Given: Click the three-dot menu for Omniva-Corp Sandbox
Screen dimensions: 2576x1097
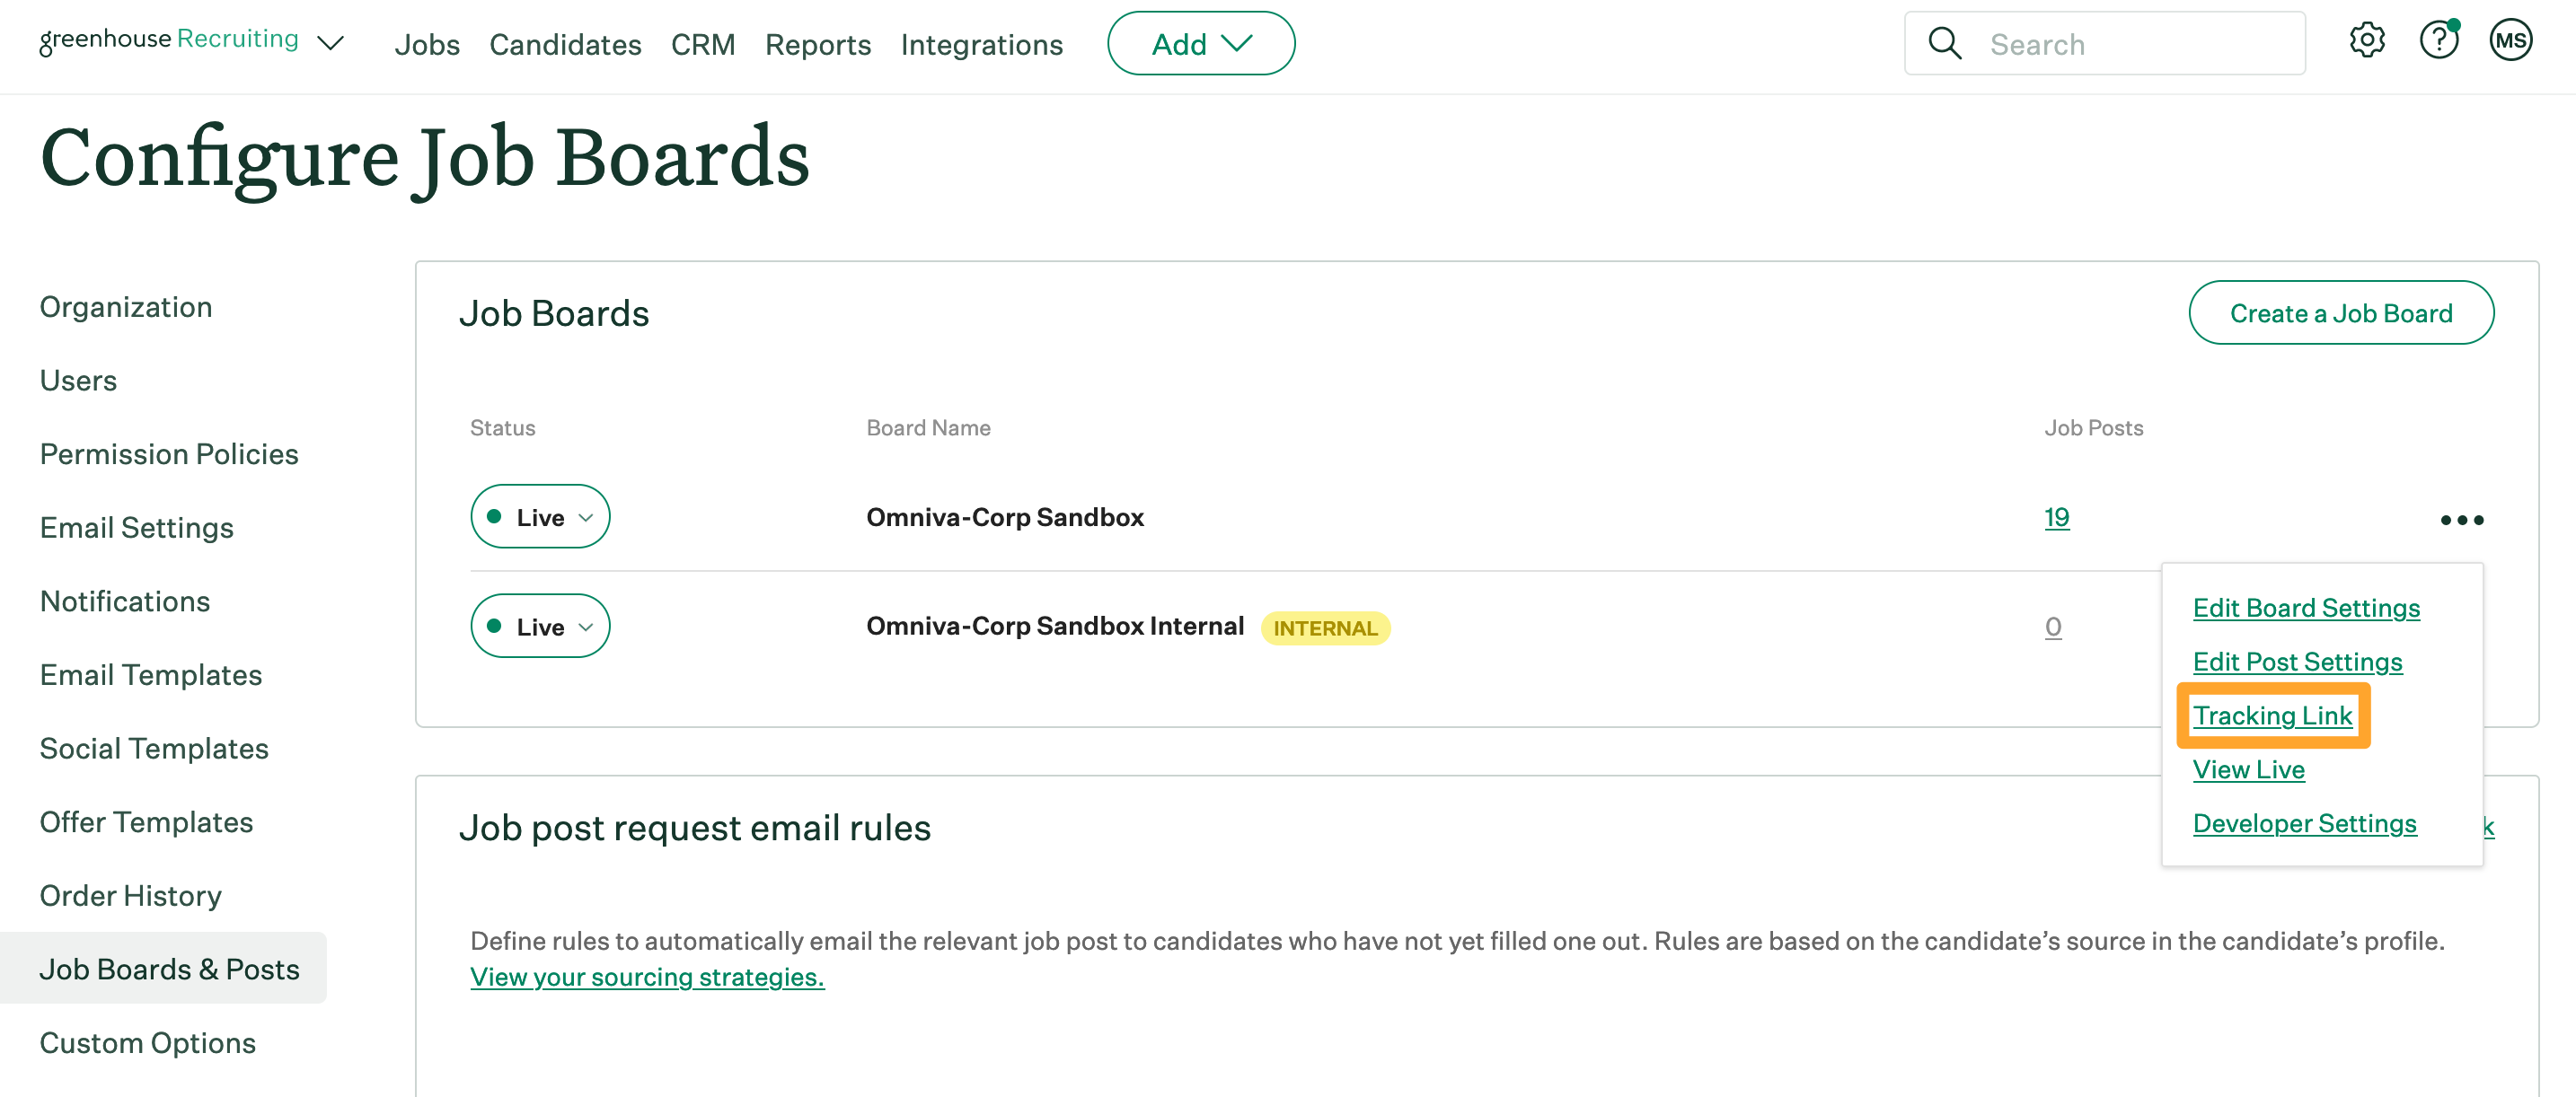Looking at the screenshot, I should (2461, 520).
